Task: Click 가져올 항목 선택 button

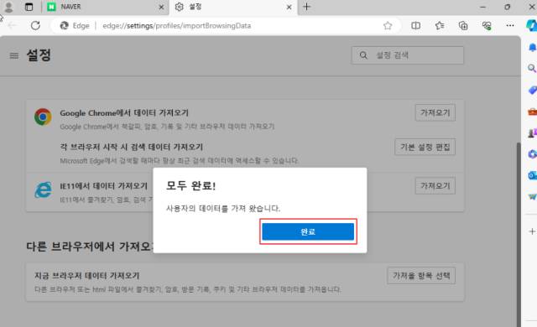Action: (421, 276)
